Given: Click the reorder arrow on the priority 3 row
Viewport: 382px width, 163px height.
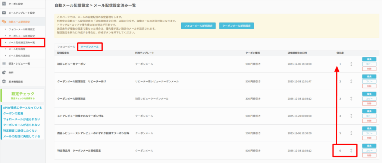Looking at the screenshot, I should pyautogui.click(x=351, y=99).
